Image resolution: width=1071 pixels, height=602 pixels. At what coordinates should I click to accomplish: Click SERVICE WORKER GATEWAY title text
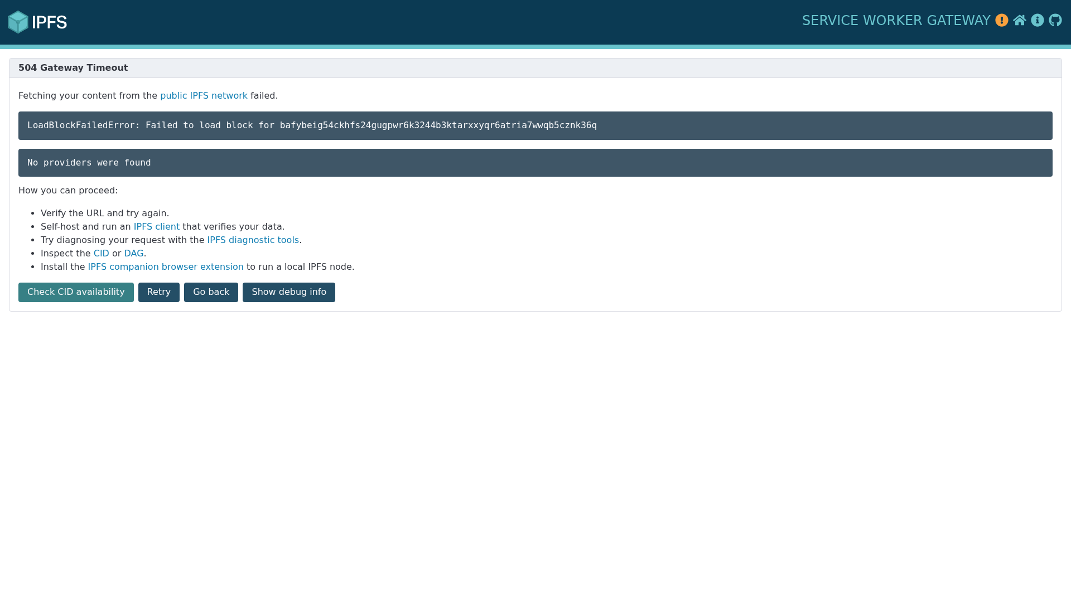point(896,21)
